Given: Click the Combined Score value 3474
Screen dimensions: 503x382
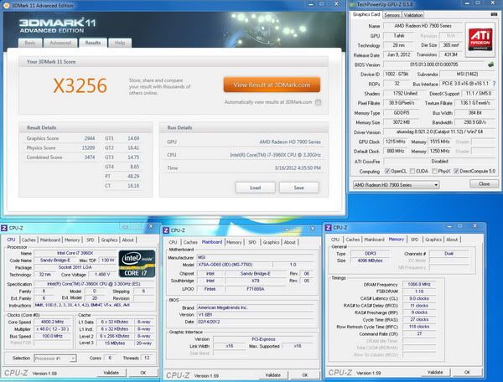Looking at the screenshot, I should [x=90, y=157].
